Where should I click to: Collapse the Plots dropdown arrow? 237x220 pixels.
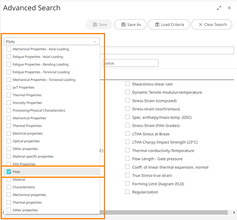[95, 41]
